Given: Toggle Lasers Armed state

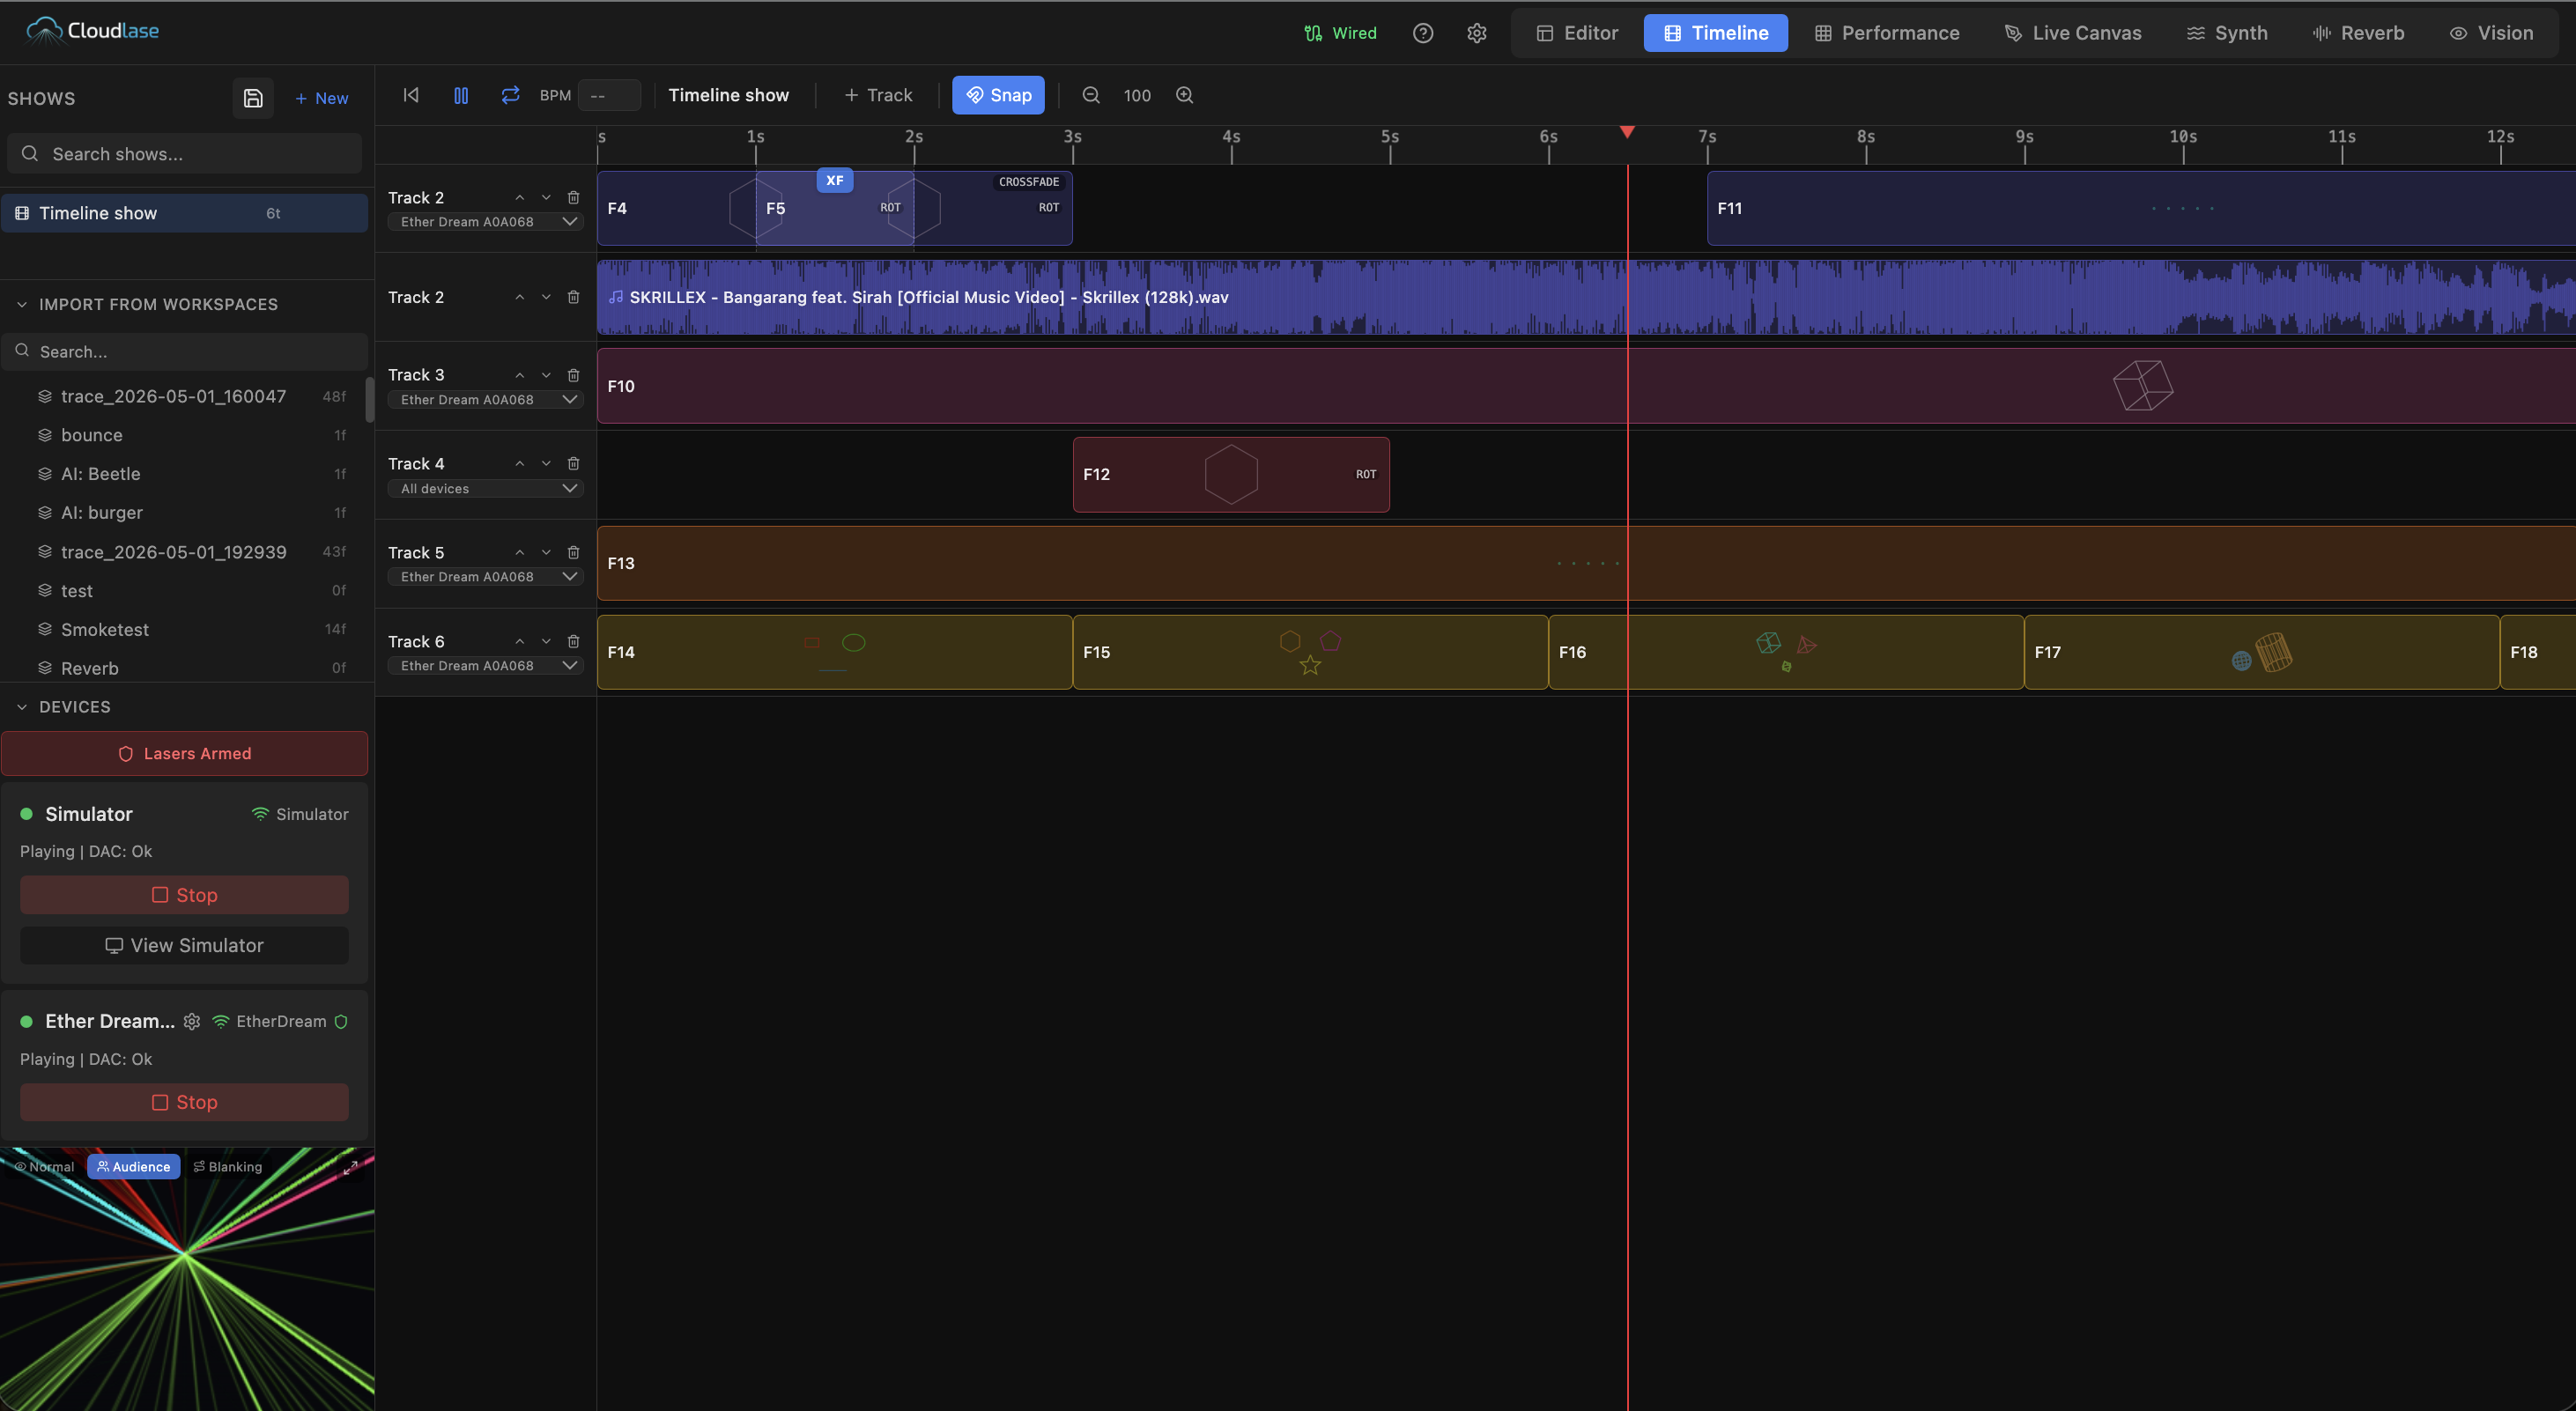Looking at the screenshot, I should (185, 754).
